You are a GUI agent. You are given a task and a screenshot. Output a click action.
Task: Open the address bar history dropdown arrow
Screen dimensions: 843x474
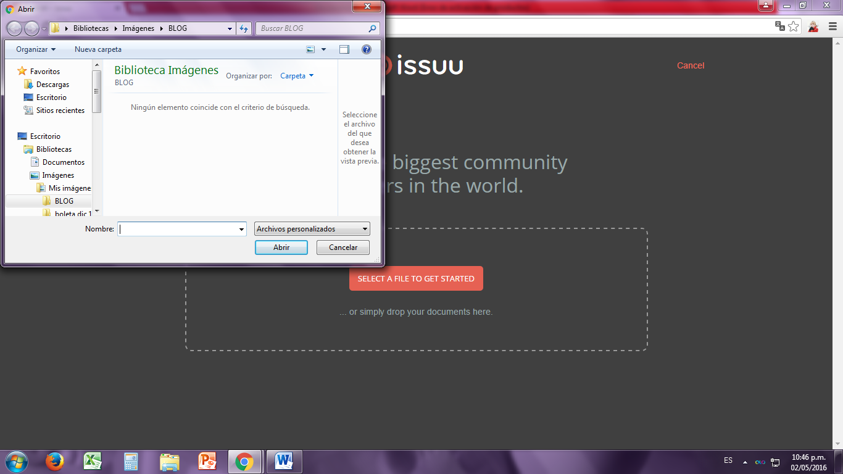point(230,28)
